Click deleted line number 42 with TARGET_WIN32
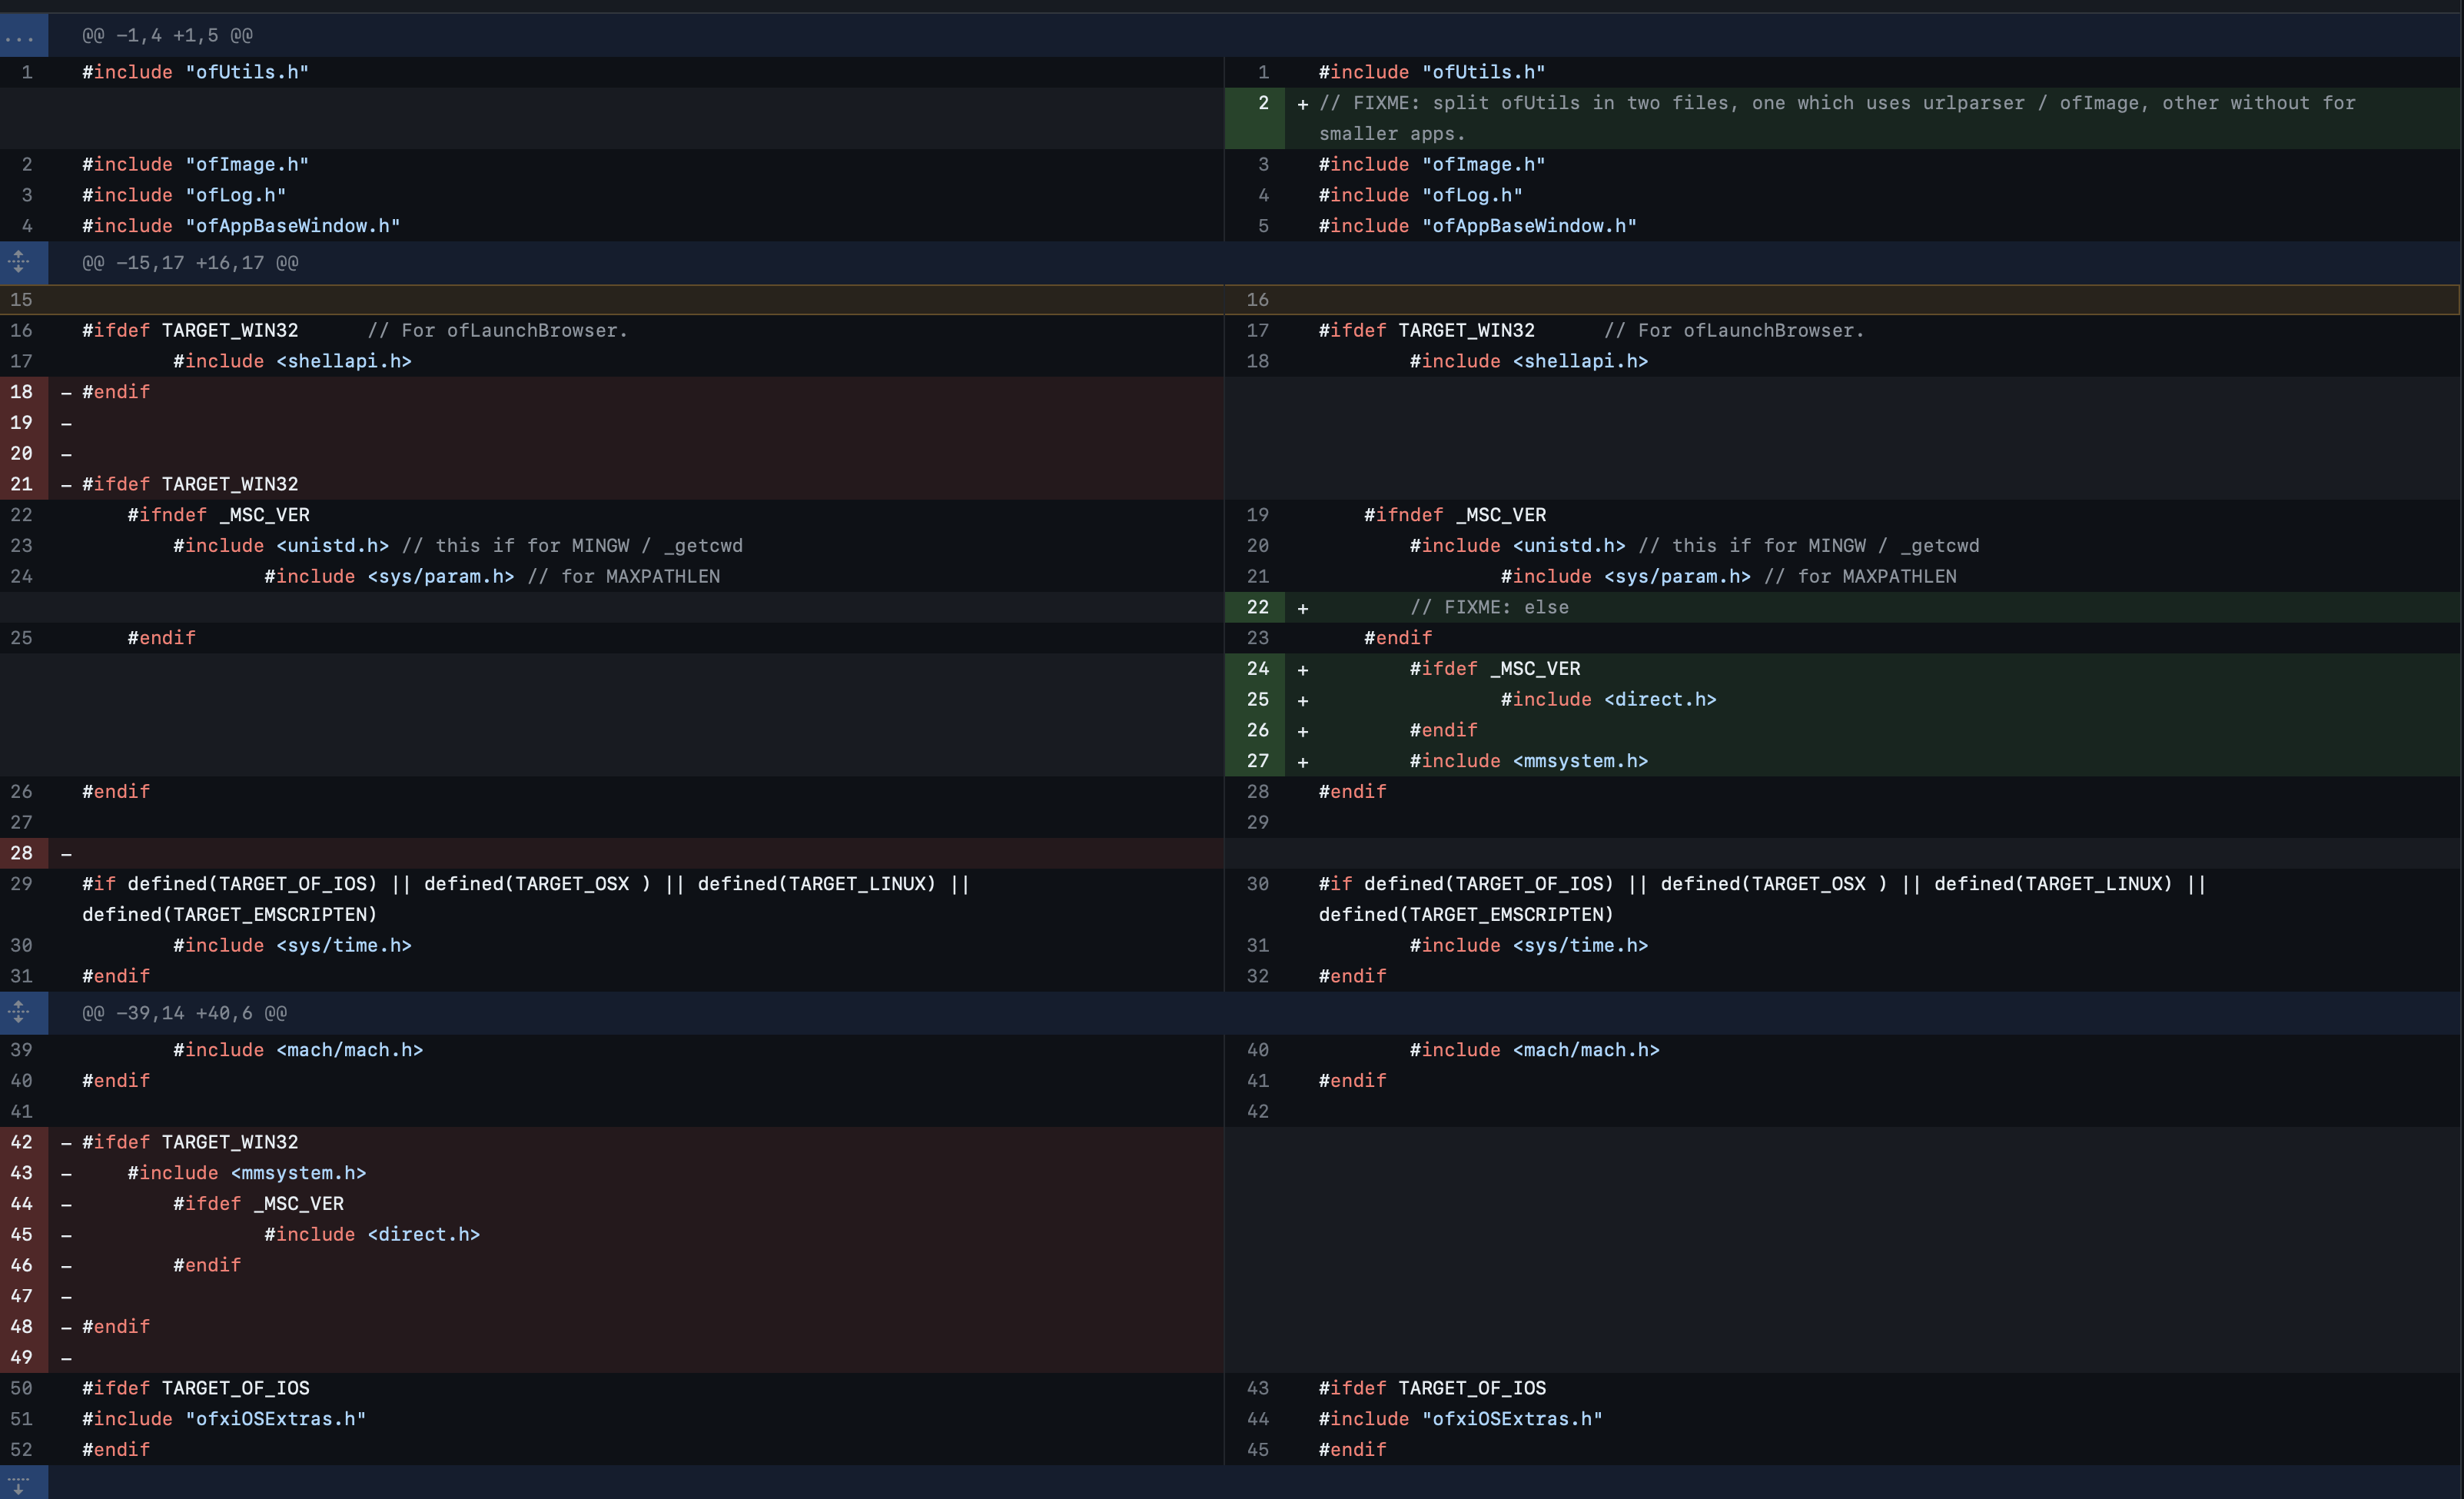Viewport: 2464px width, 1499px height. [x=22, y=1142]
